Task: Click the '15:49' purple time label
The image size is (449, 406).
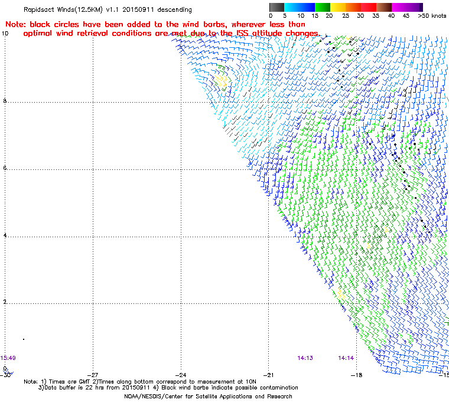Action: [x=8, y=358]
